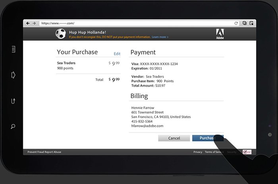Click the Your Purchase heading

click(77, 52)
